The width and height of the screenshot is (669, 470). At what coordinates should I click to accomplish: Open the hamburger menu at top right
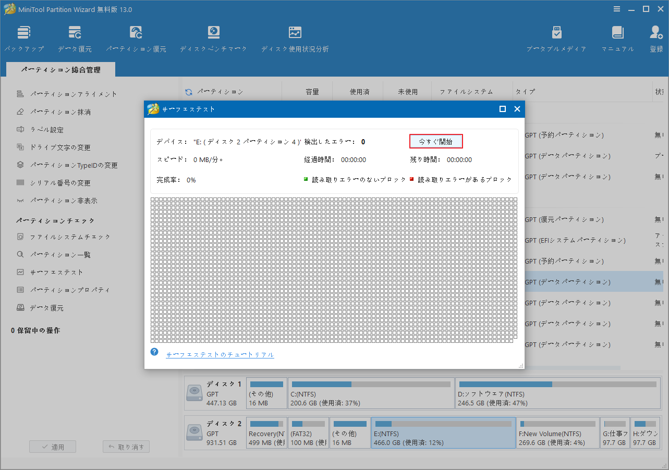(x=617, y=9)
